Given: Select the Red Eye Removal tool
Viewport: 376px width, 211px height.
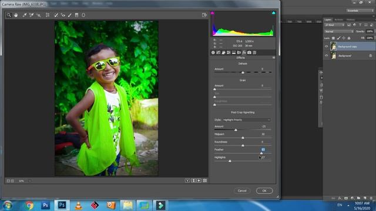Looking at the screenshot, I should tap(63, 15).
